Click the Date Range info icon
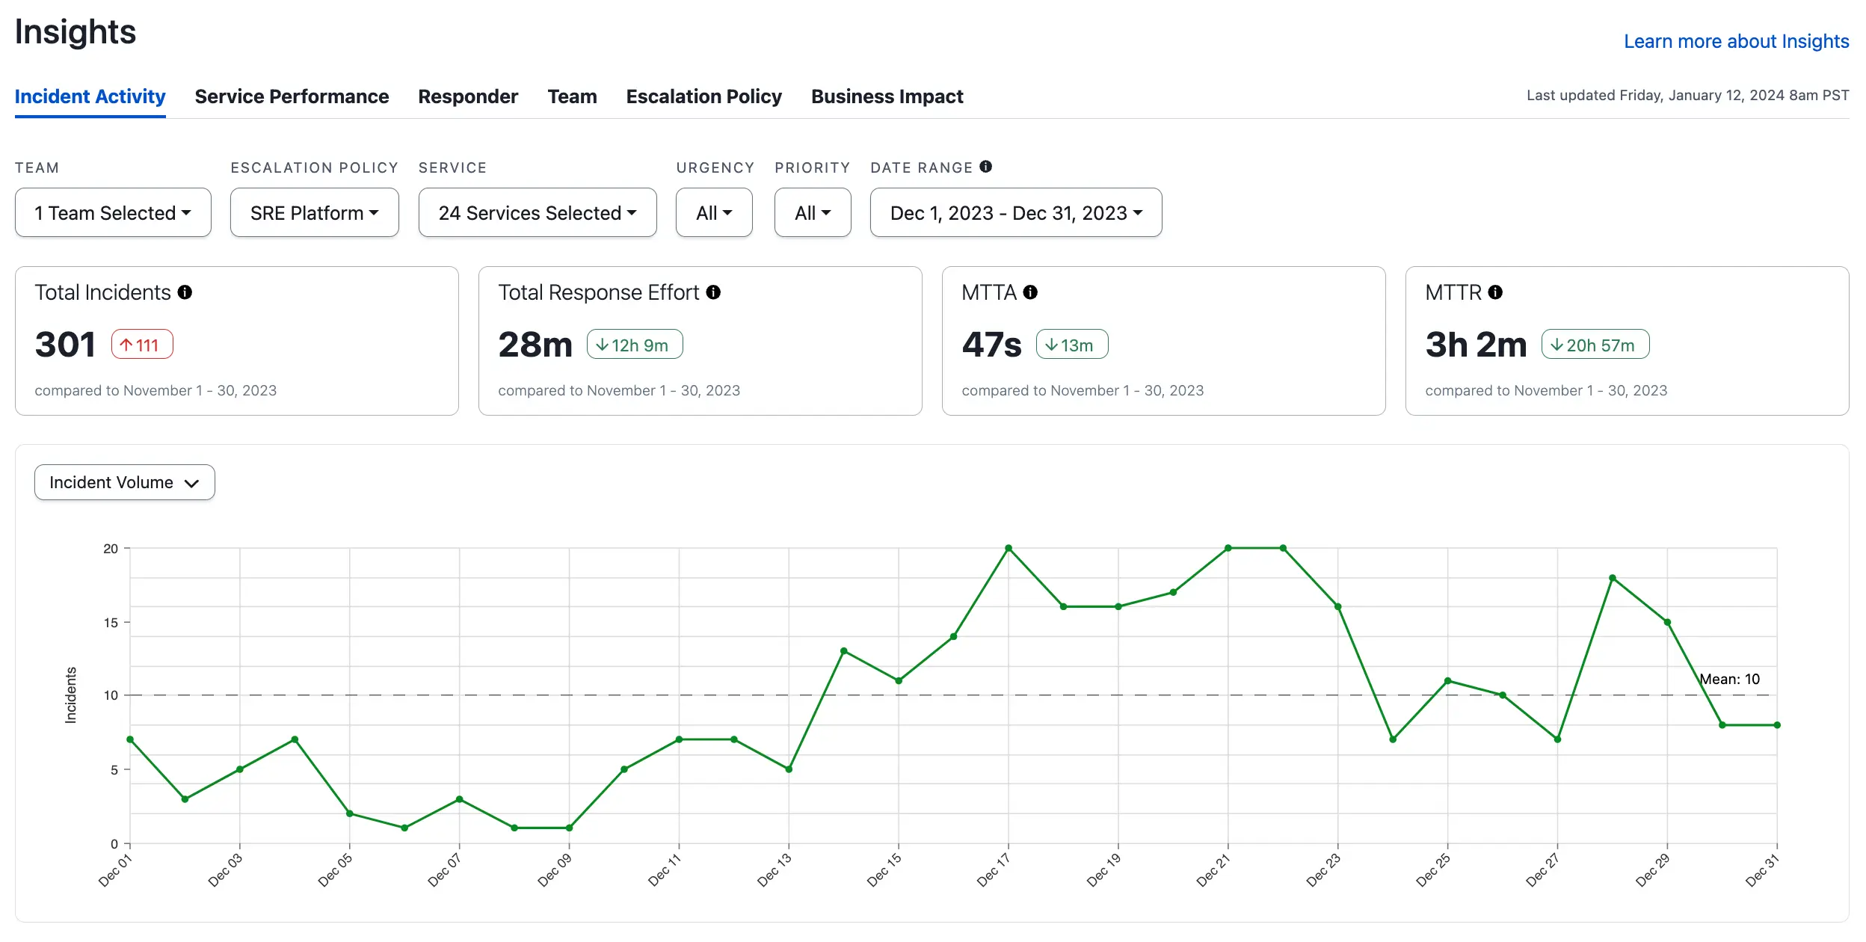Viewport: 1866px width, 942px height. click(985, 167)
